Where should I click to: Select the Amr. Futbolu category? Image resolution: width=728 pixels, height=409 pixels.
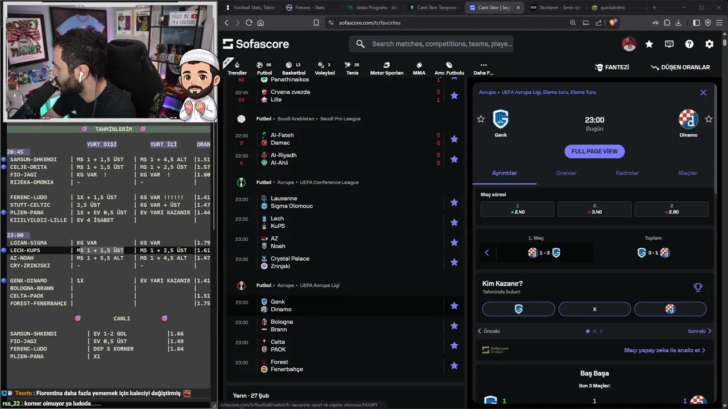click(x=449, y=68)
